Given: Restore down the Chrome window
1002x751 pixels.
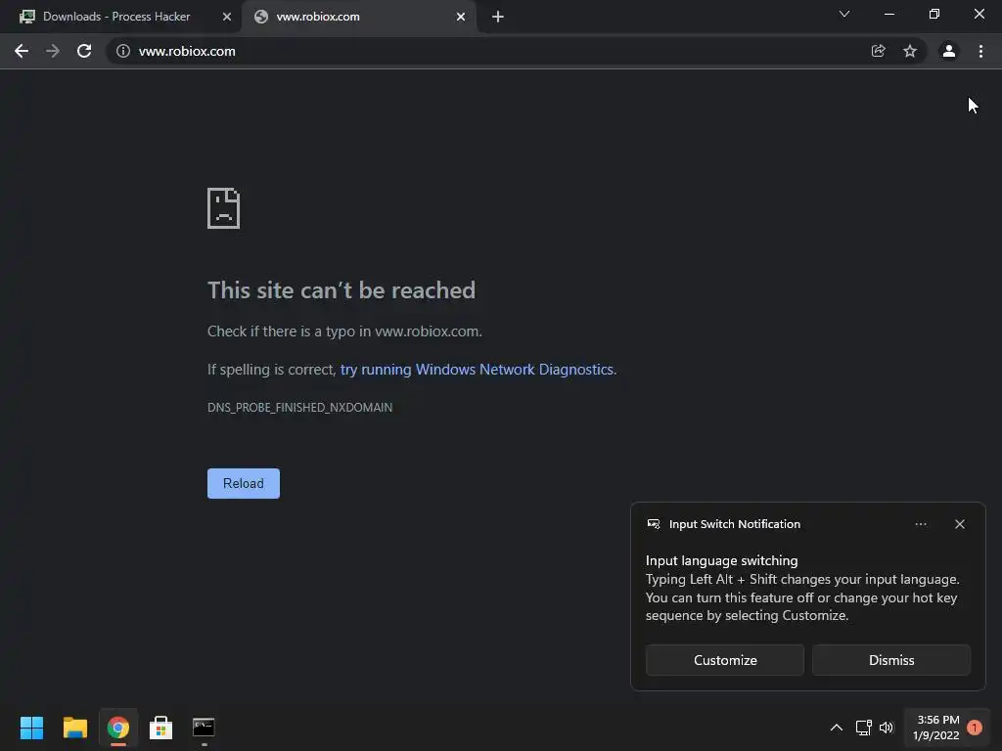Looking at the screenshot, I should click(934, 14).
